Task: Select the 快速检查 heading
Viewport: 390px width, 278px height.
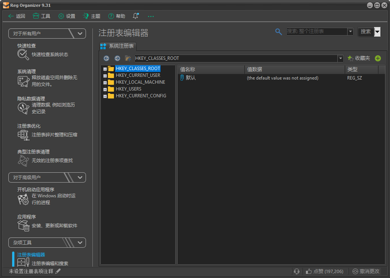Action: click(27, 46)
